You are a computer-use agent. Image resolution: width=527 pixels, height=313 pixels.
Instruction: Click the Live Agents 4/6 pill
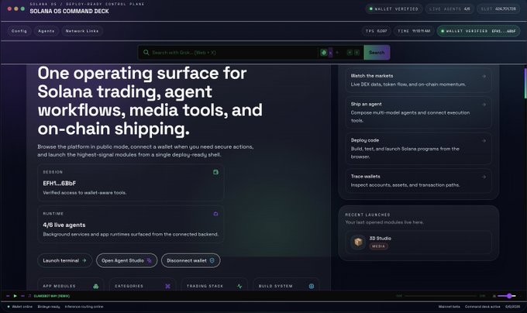coord(449,9)
